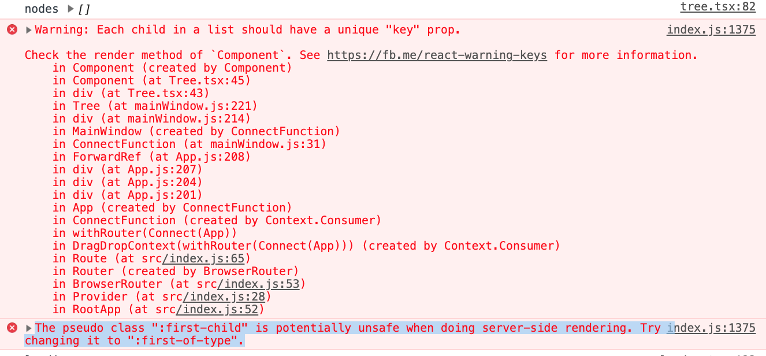Viewport: 766px width, 356px height.
Task: Click the 'nodes' log label
Action: tap(42, 9)
